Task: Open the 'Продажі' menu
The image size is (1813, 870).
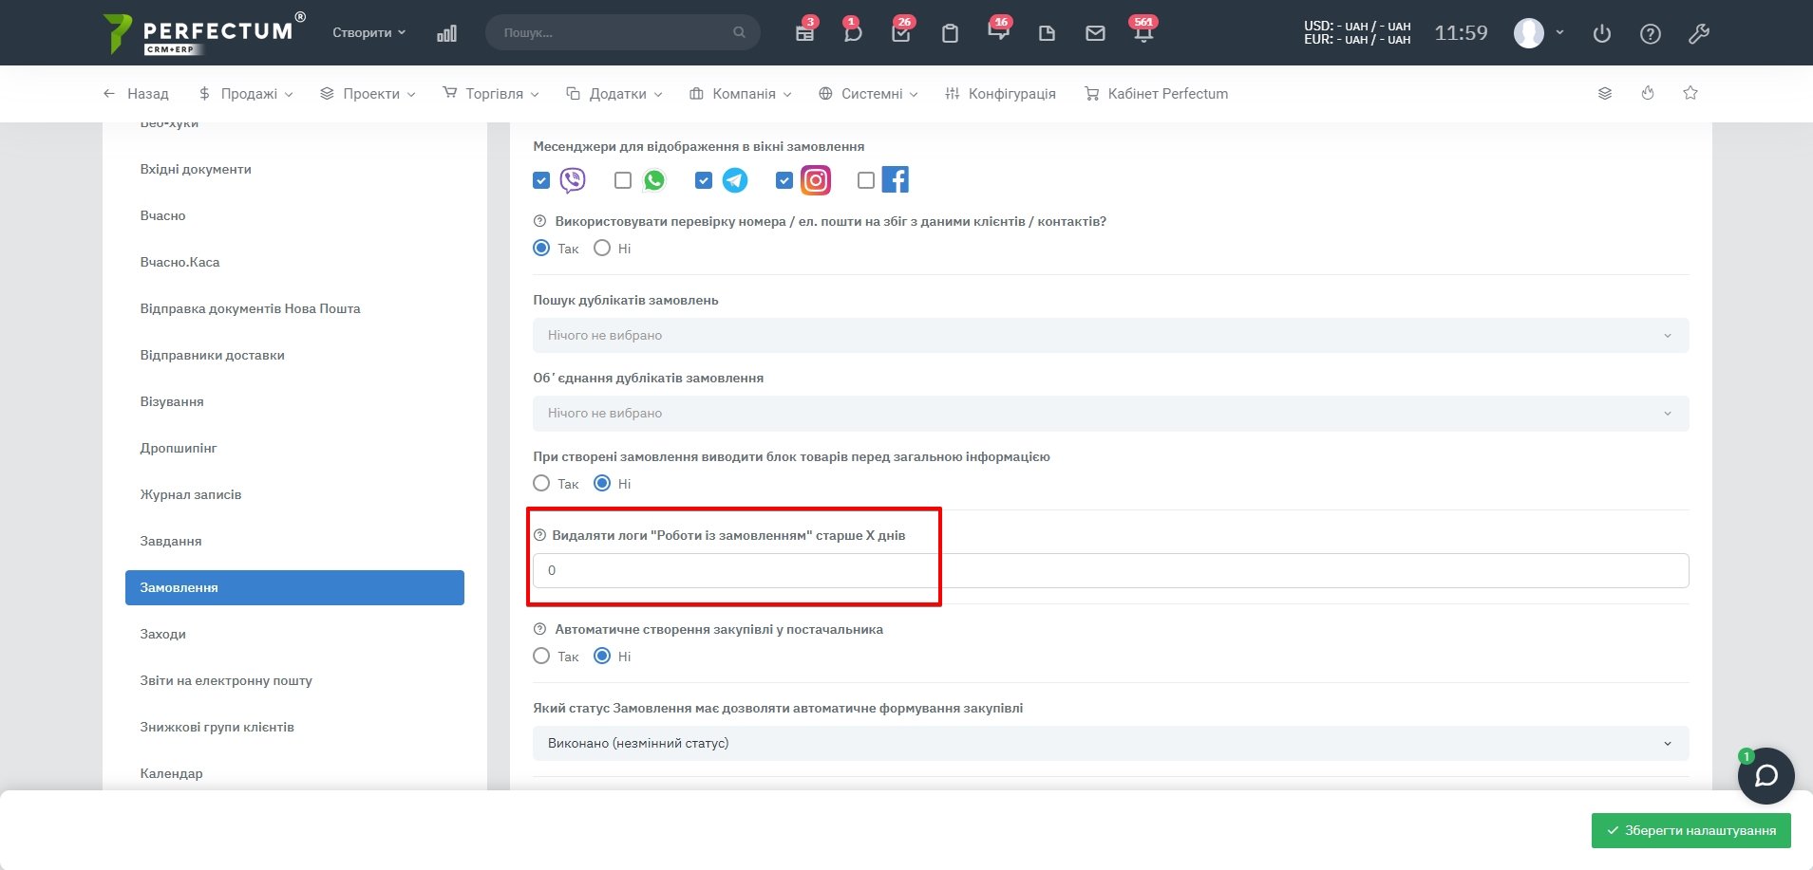Action: 247,94
